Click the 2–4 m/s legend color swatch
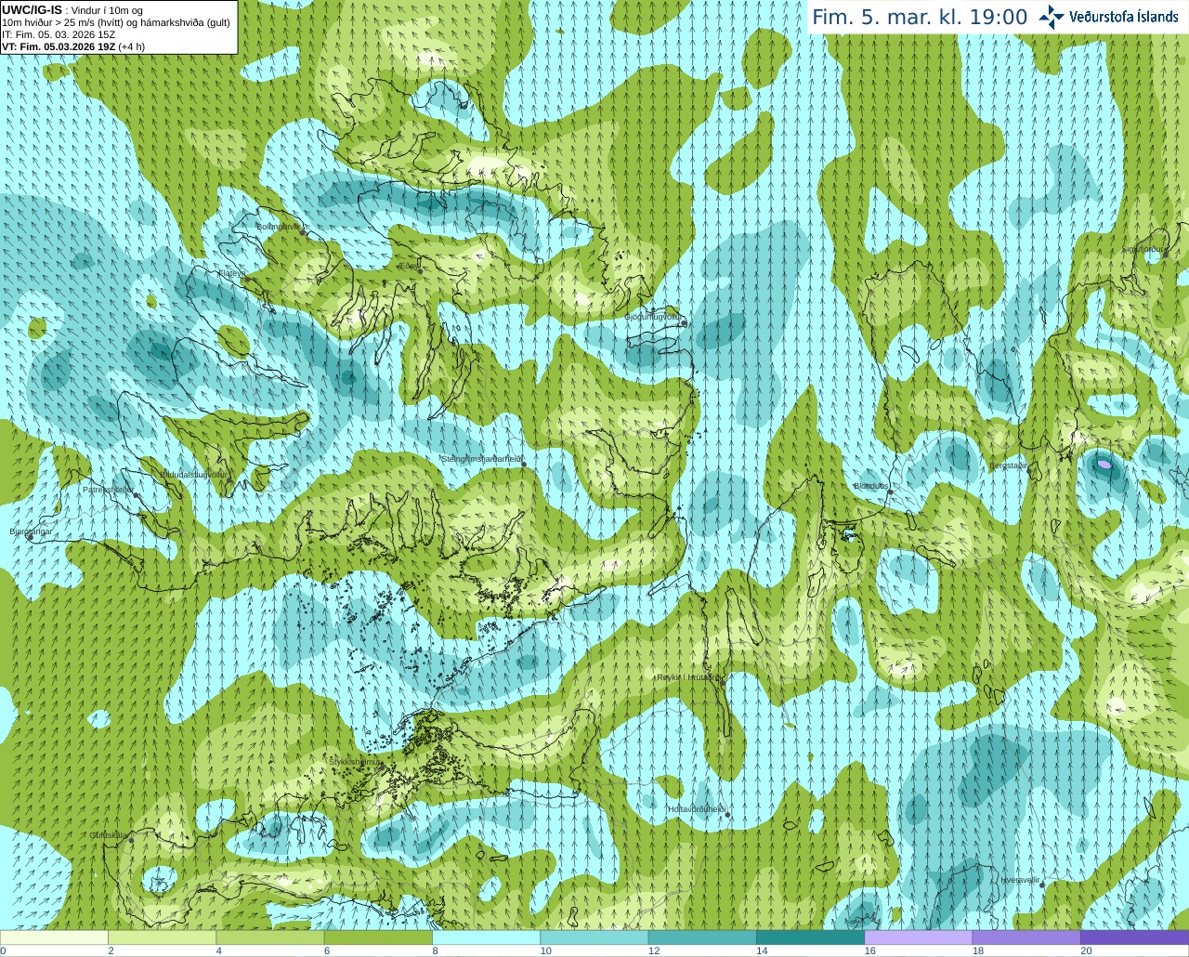Screen dimensions: 1189x957 pos(163,937)
